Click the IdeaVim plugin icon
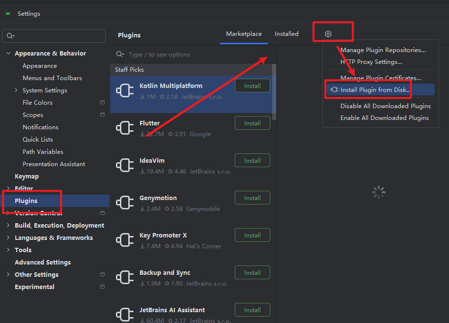The image size is (449, 323). 124,166
